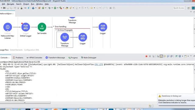Viewport: 195px width, 110px height.
Task: Terminate the running application with the red stop button
Action: 146,56
